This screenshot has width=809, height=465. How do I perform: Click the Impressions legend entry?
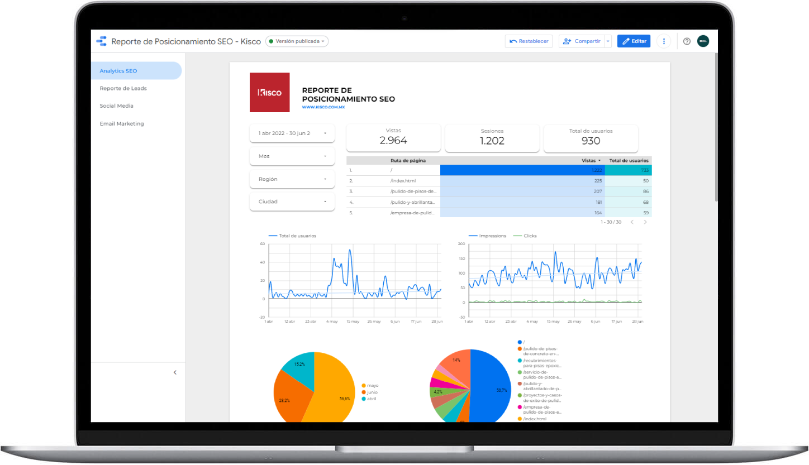487,236
